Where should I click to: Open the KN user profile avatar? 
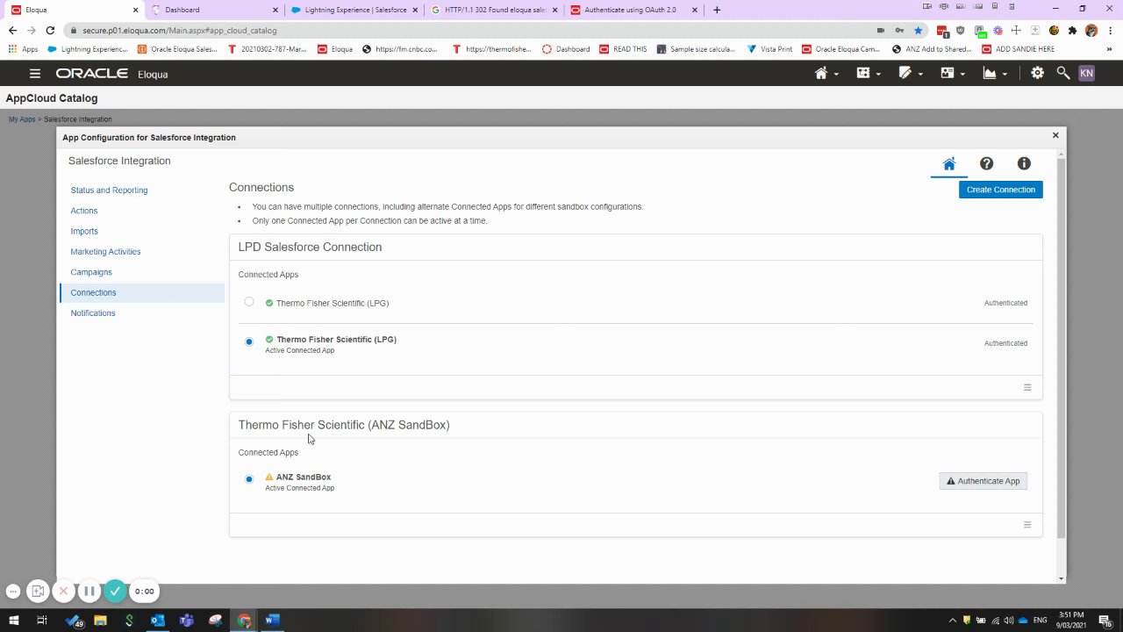pos(1086,74)
